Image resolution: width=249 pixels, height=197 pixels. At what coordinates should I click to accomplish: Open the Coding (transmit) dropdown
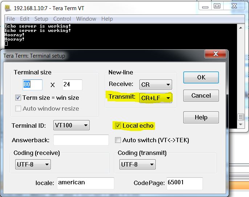138,164
